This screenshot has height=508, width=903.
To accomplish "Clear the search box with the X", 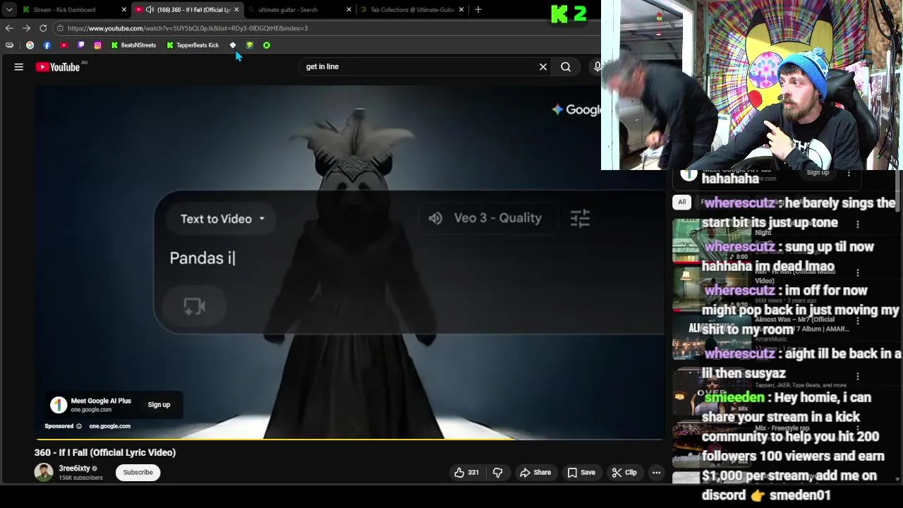I will point(543,67).
